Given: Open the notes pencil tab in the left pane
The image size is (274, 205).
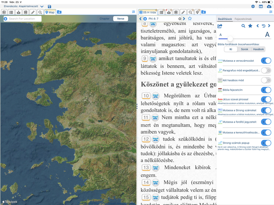Looking at the screenshot, I should coord(33,12).
